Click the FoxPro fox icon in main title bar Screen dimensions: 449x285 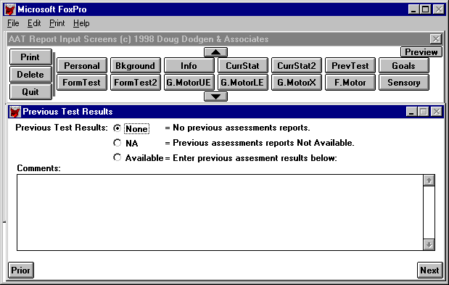pos(10,9)
